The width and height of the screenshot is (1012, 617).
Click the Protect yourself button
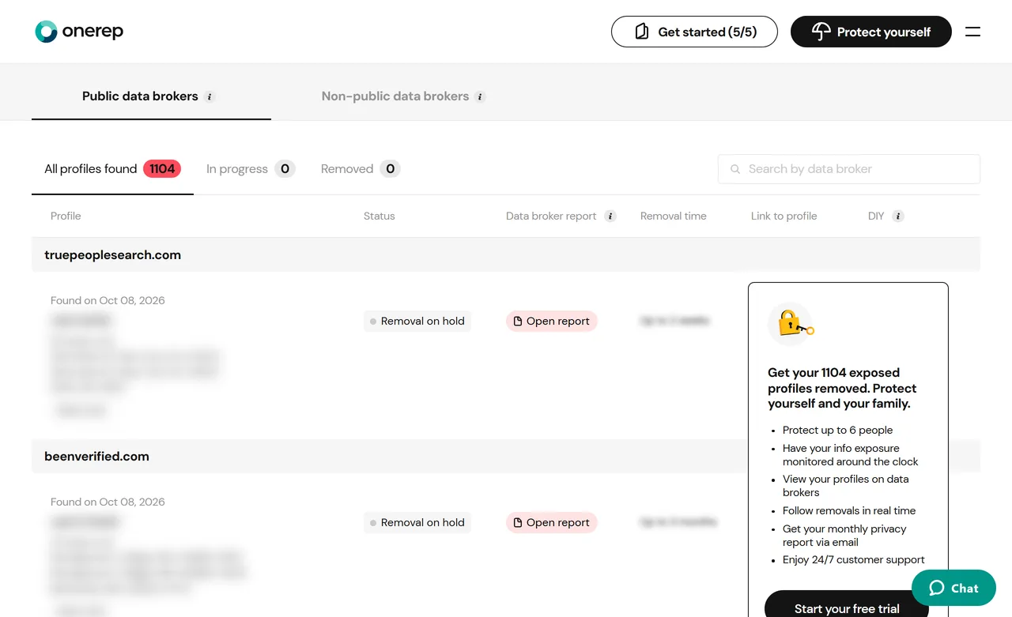[x=871, y=32]
